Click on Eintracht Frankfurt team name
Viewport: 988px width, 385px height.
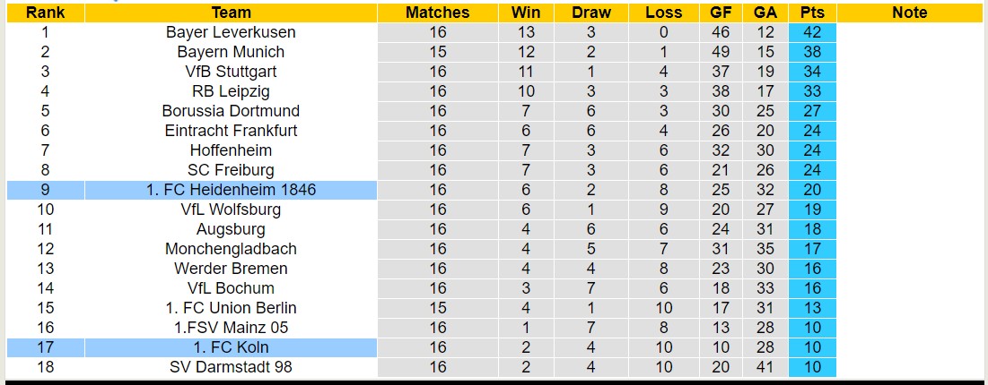click(x=231, y=131)
